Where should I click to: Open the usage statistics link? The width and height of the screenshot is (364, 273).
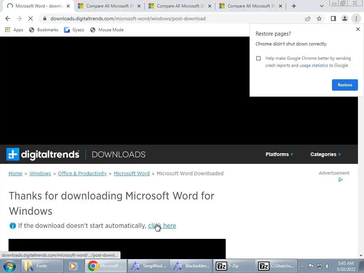coord(314,65)
